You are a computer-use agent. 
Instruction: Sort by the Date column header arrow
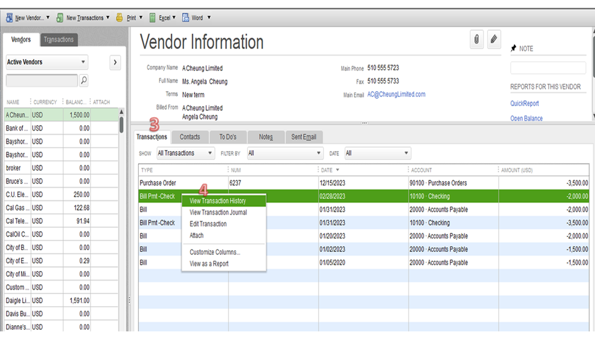click(x=337, y=170)
